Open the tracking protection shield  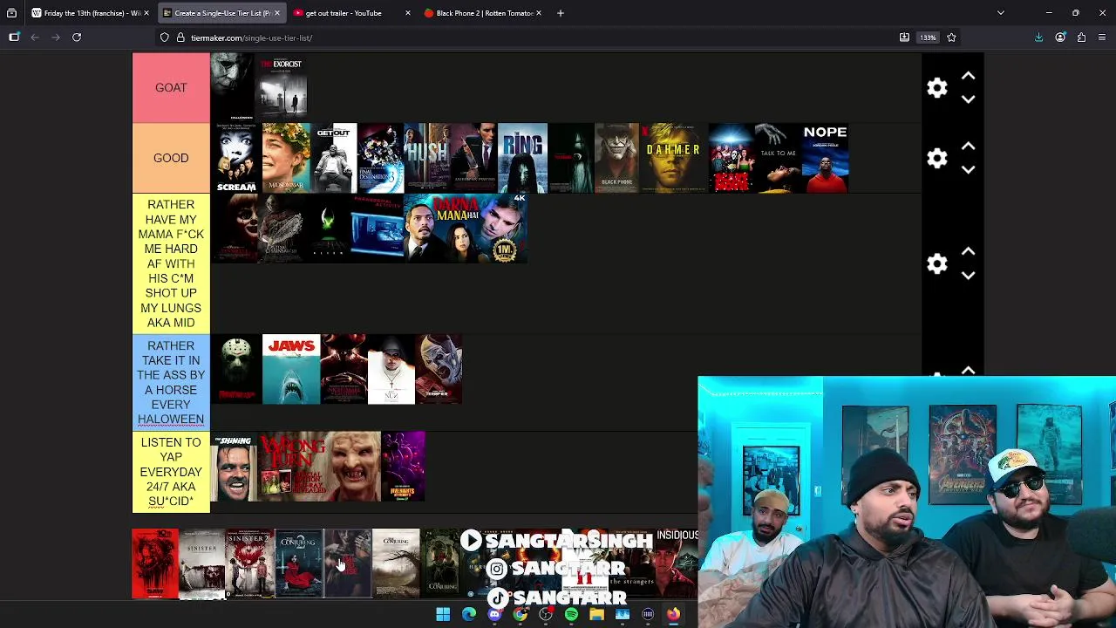pyautogui.click(x=165, y=38)
